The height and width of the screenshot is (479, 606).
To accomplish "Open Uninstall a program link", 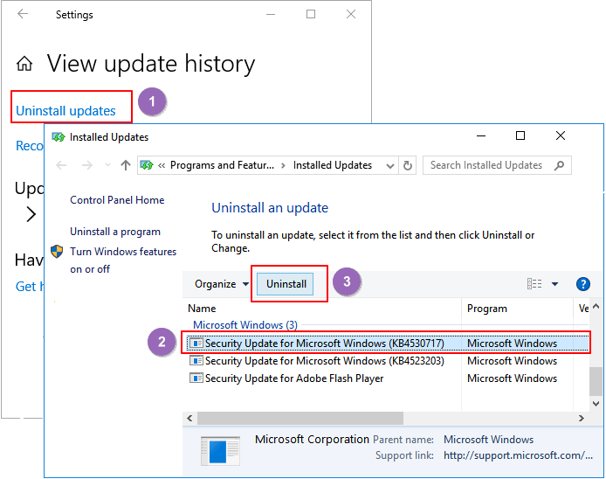I will coord(115,232).
